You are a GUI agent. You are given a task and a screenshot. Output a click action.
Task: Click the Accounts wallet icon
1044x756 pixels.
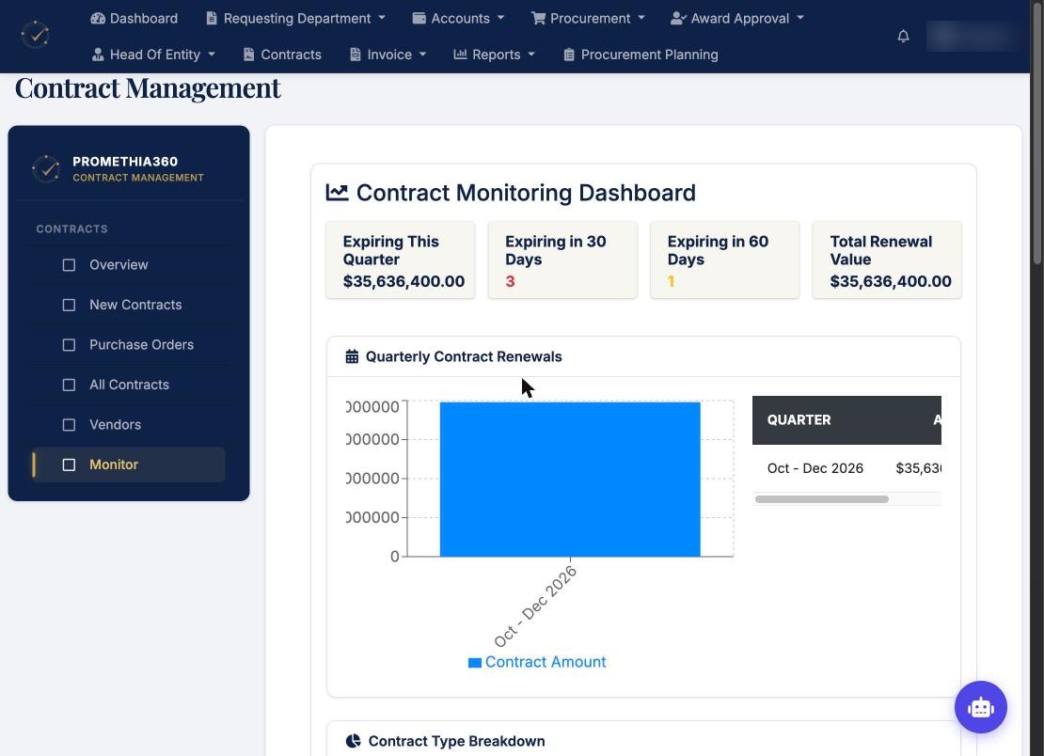point(419,18)
